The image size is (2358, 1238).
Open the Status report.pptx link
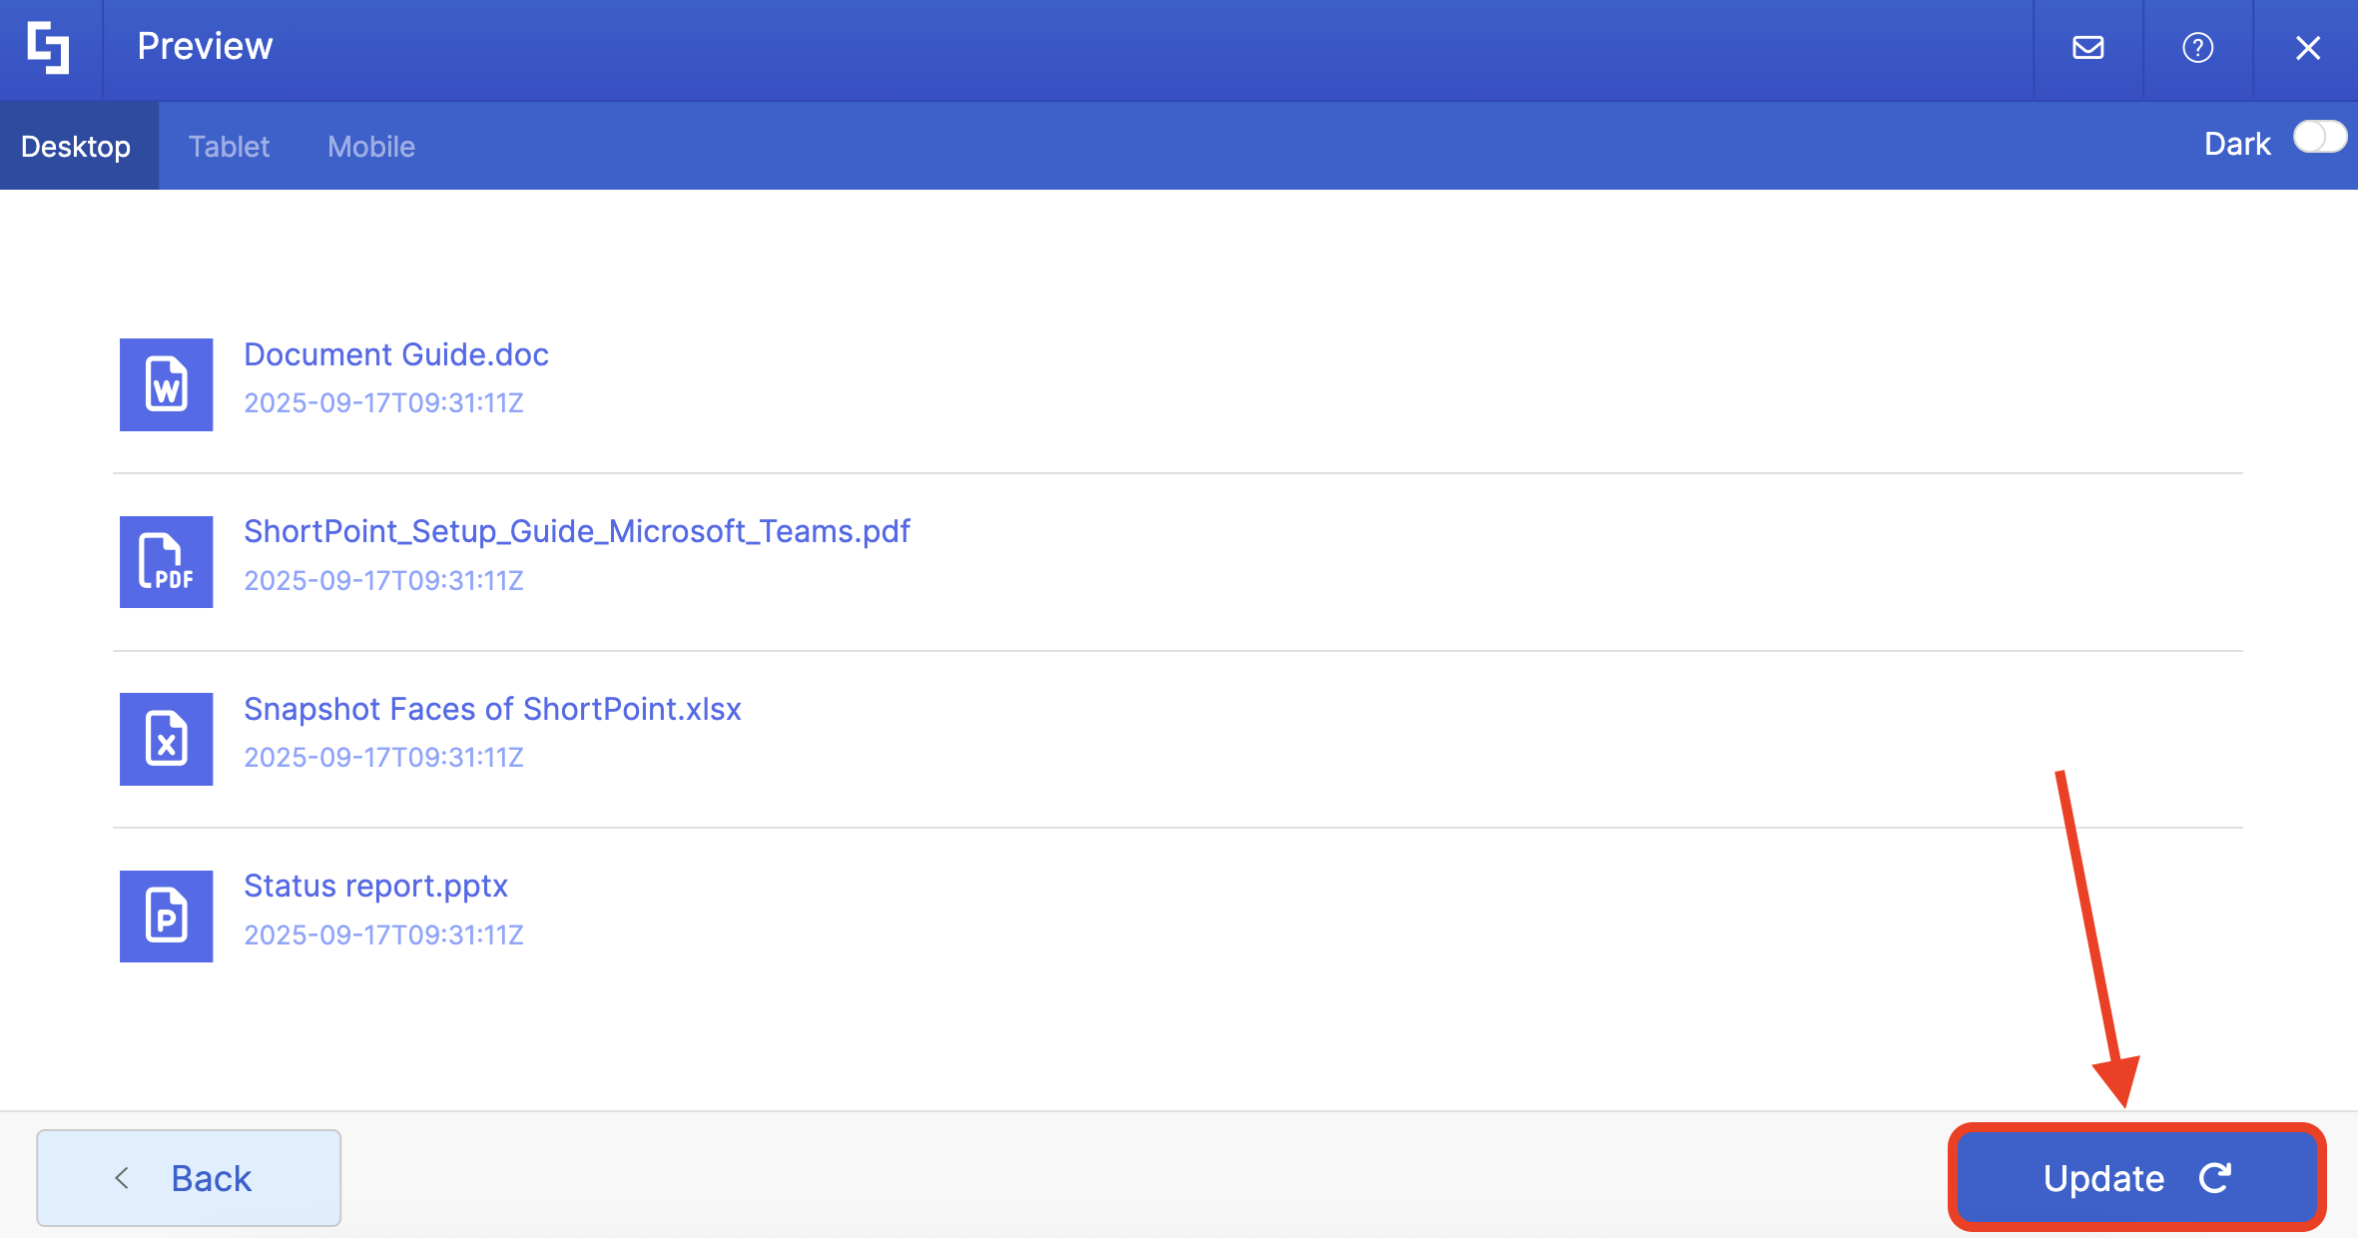[x=375, y=886]
